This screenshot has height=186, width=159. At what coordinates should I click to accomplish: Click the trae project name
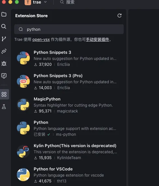coord(37,2)
